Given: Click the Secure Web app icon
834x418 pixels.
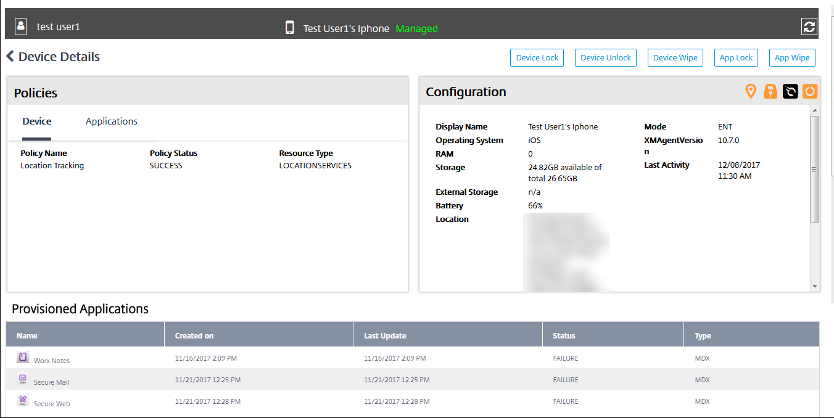Looking at the screenshot, I should point(23,401).
